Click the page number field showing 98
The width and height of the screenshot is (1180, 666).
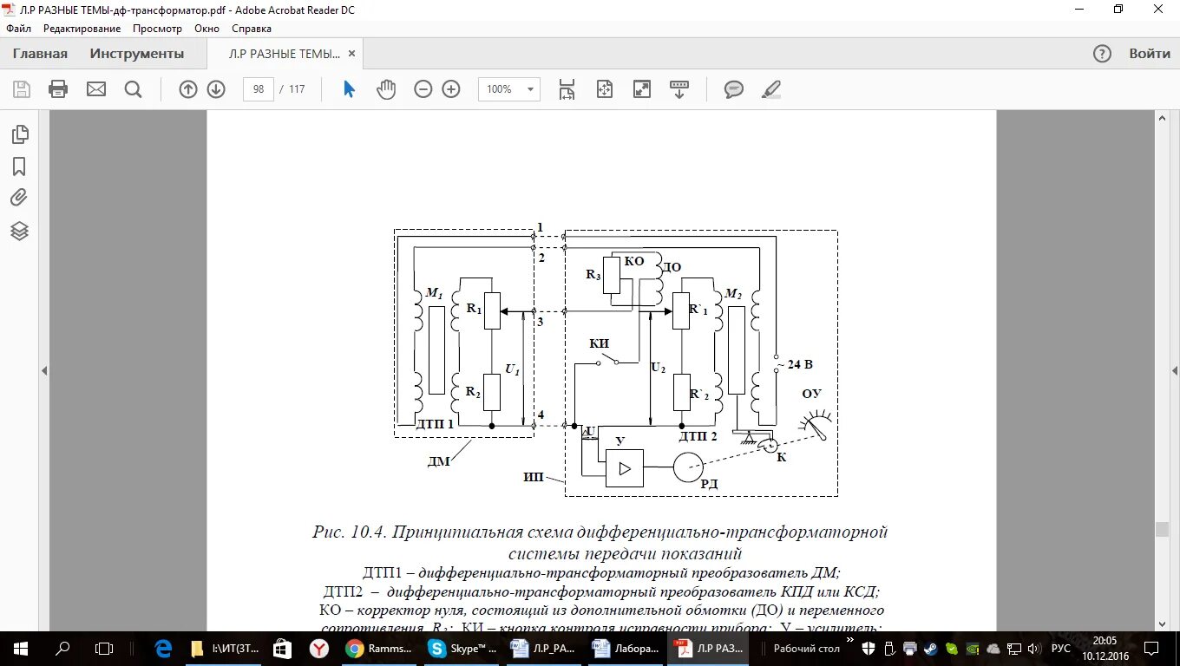[x=259, y=89]
